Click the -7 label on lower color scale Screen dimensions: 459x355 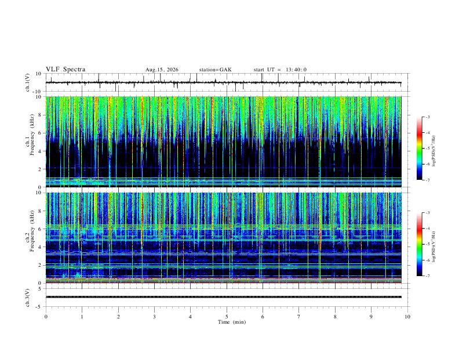(x=428, y=276)
